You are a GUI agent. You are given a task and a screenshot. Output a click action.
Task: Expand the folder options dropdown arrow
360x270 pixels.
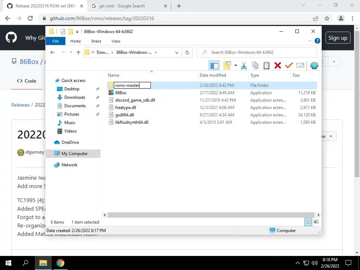pyautogui.click(x=236, y=65)
